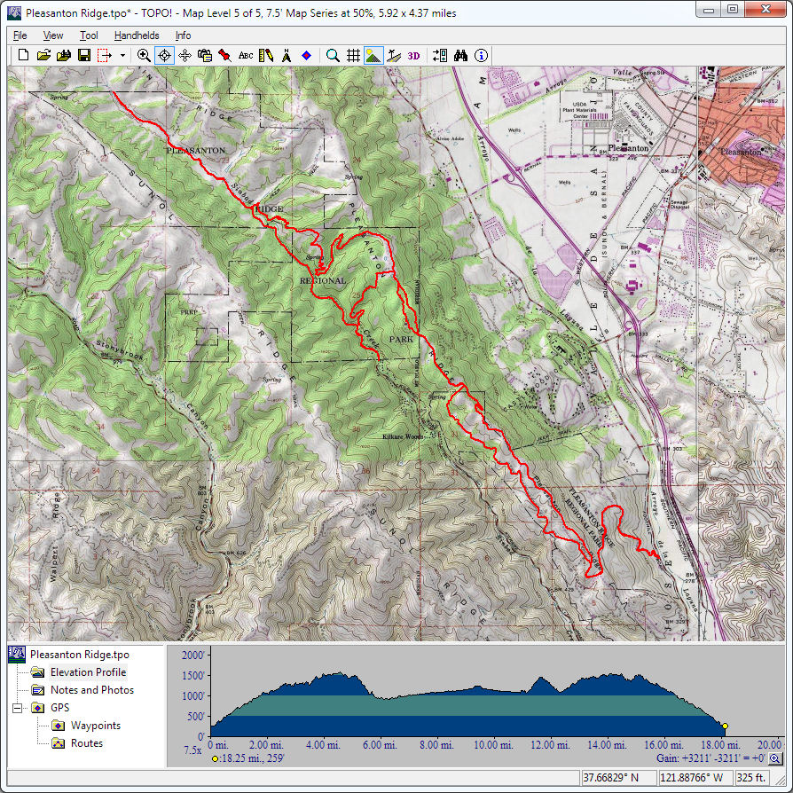The image size is (793, 793).
Task: Click the Save floppy disk icon
Action: point(83,55)
